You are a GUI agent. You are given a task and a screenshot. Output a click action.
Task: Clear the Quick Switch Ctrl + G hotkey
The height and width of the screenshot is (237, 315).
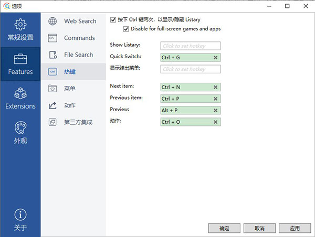pyautogui.click(x=216, y=57)
